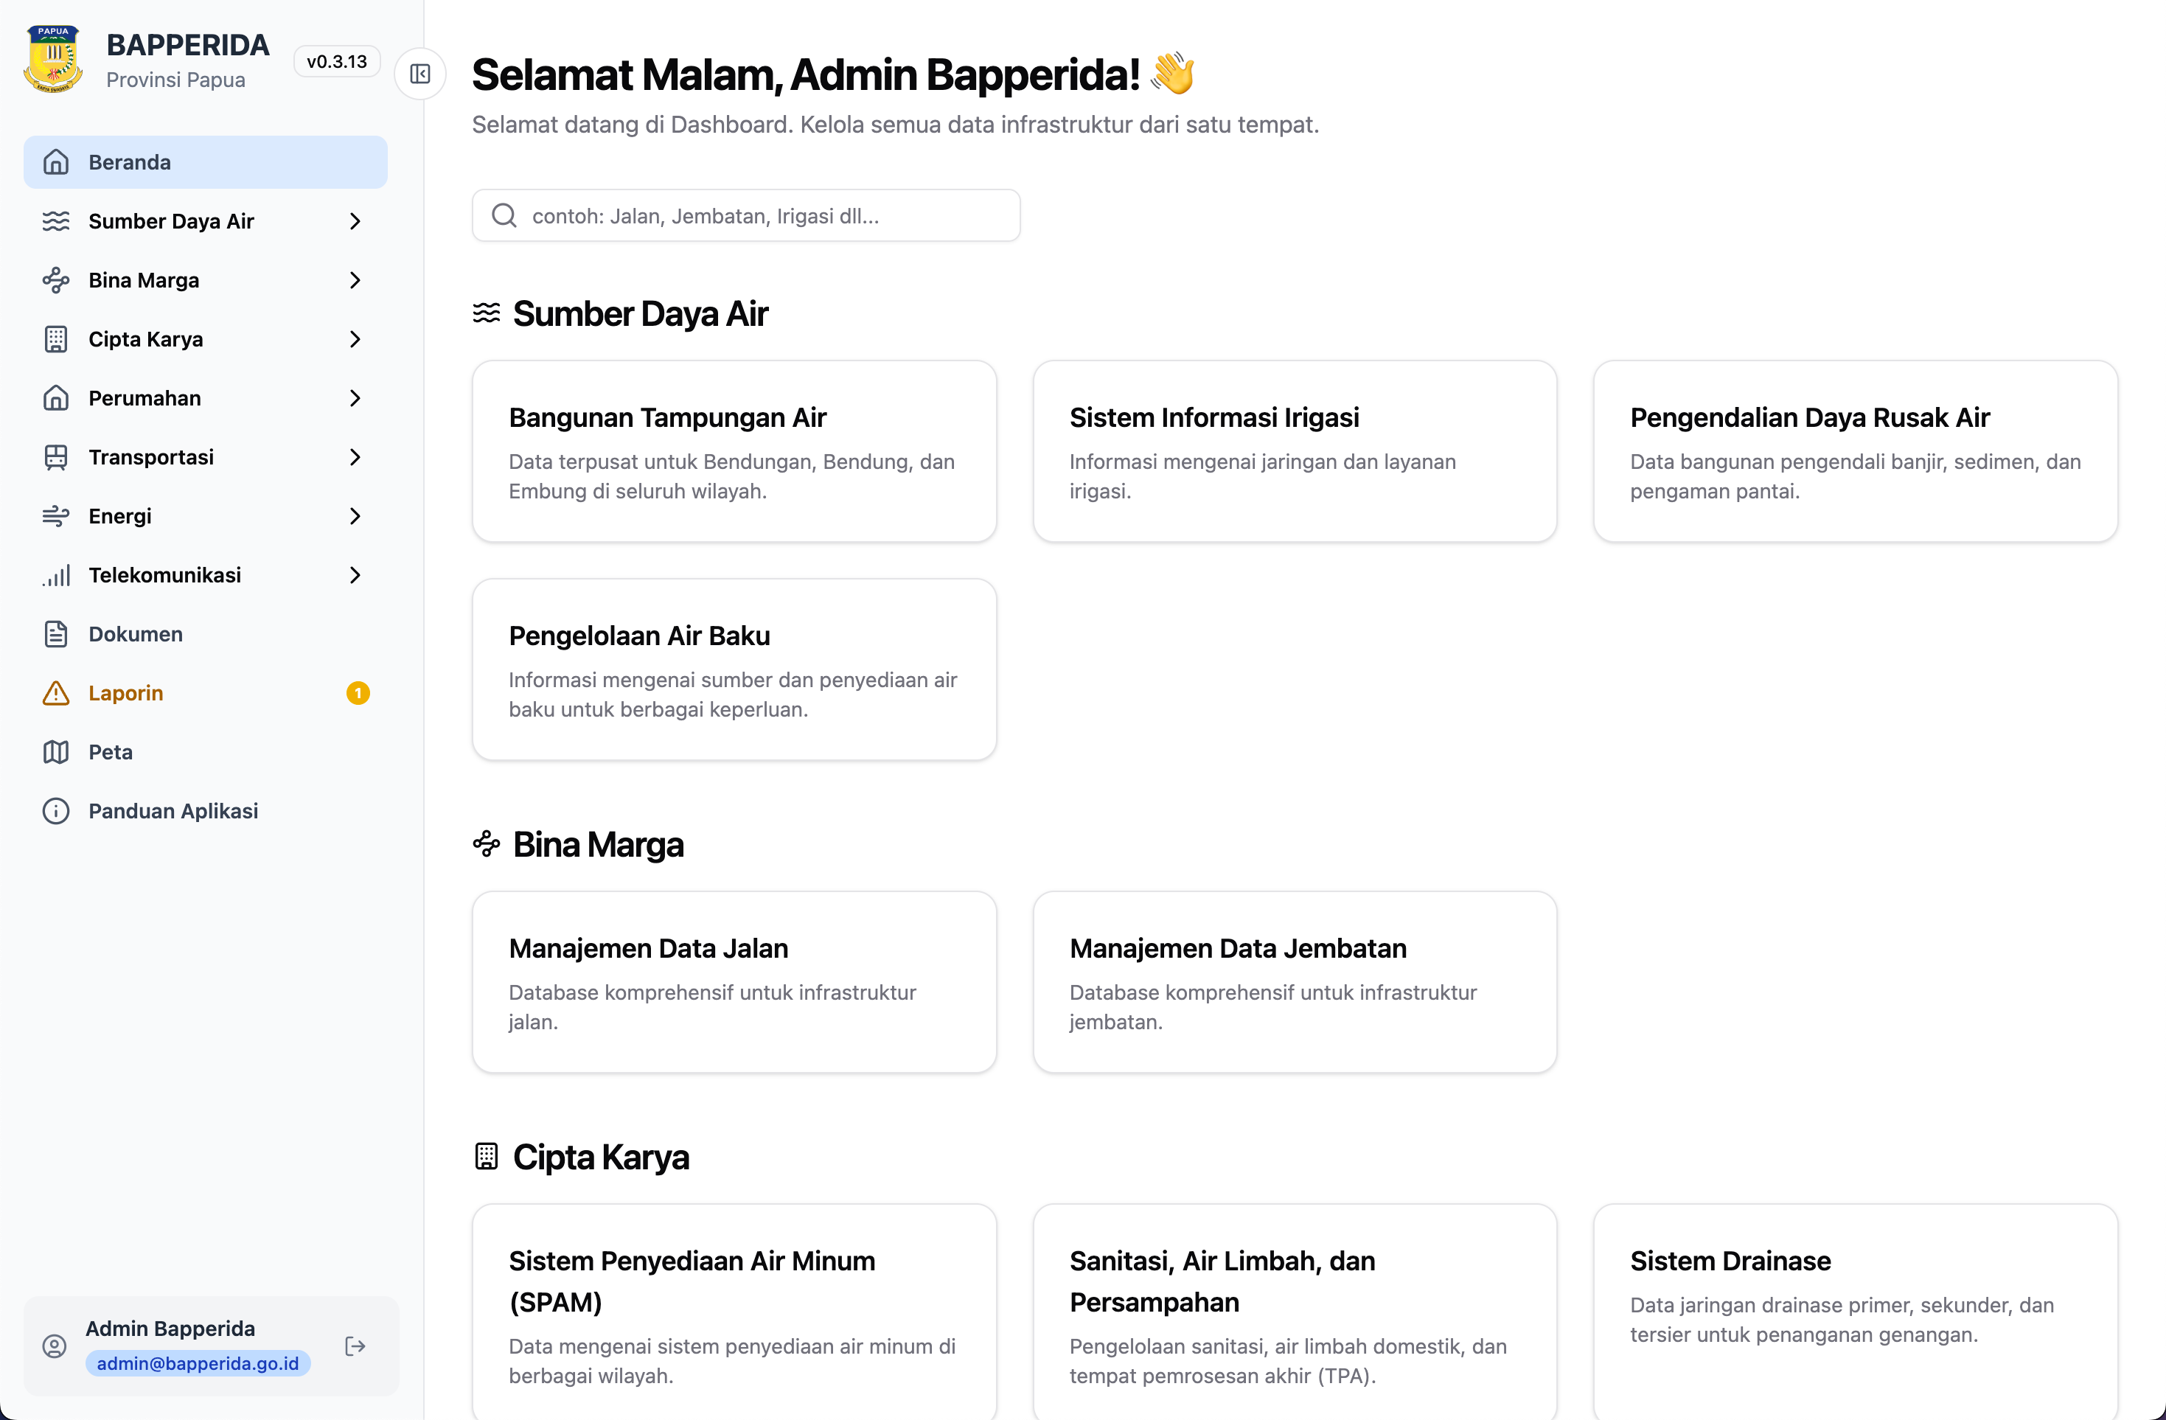This screenshot has width=2166, height=1420.
Task: Open the Peta menu item
Action: click(206, 752)
